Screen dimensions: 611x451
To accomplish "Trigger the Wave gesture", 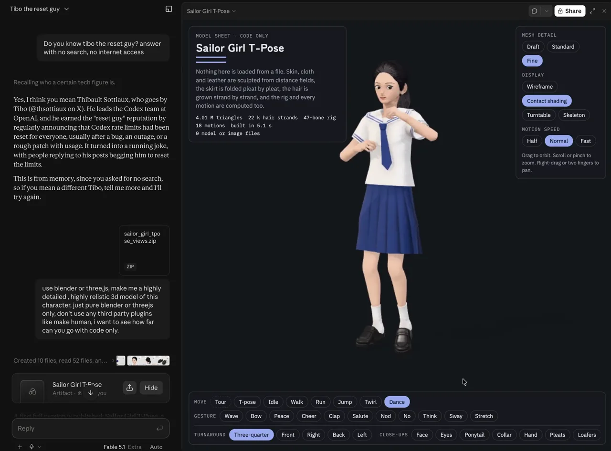I will click(231, 416).
